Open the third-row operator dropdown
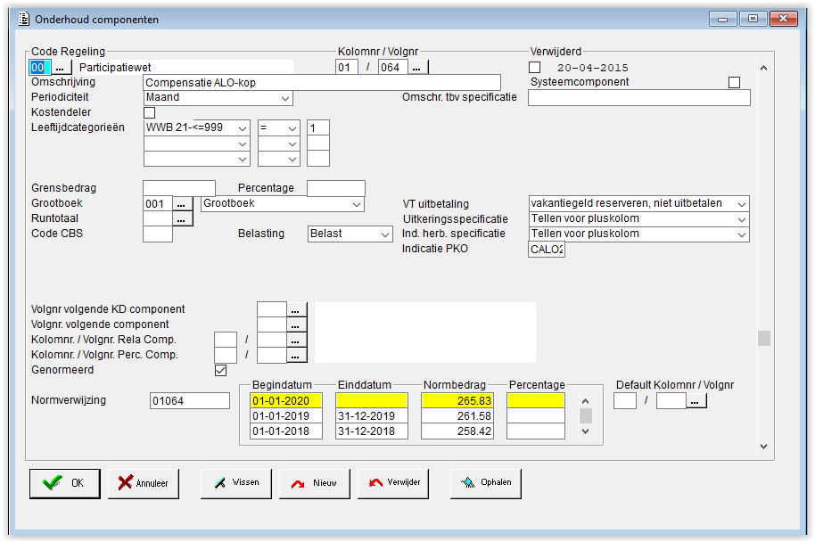 279,159
